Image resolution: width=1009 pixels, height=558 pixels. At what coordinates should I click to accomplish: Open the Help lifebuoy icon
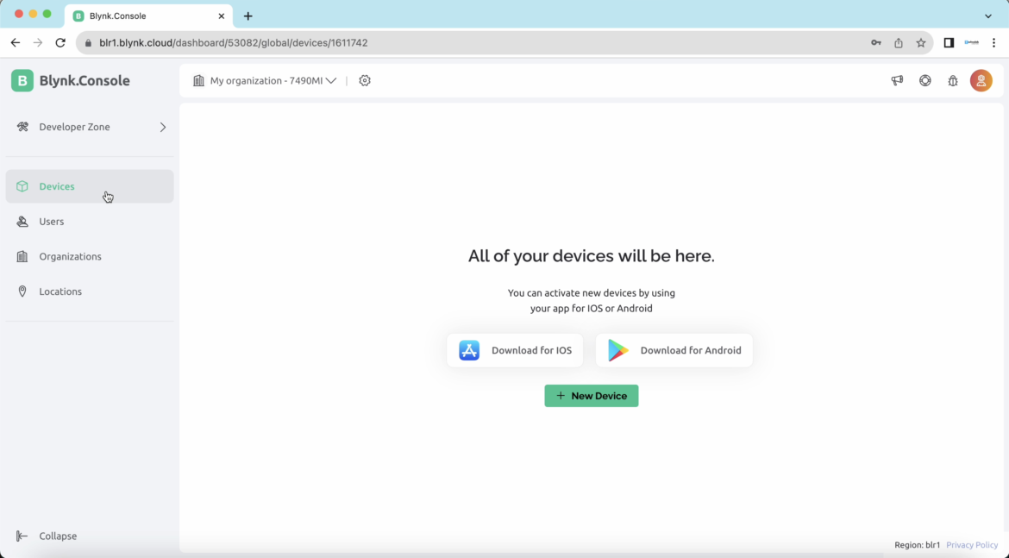[x=924, y=80]
